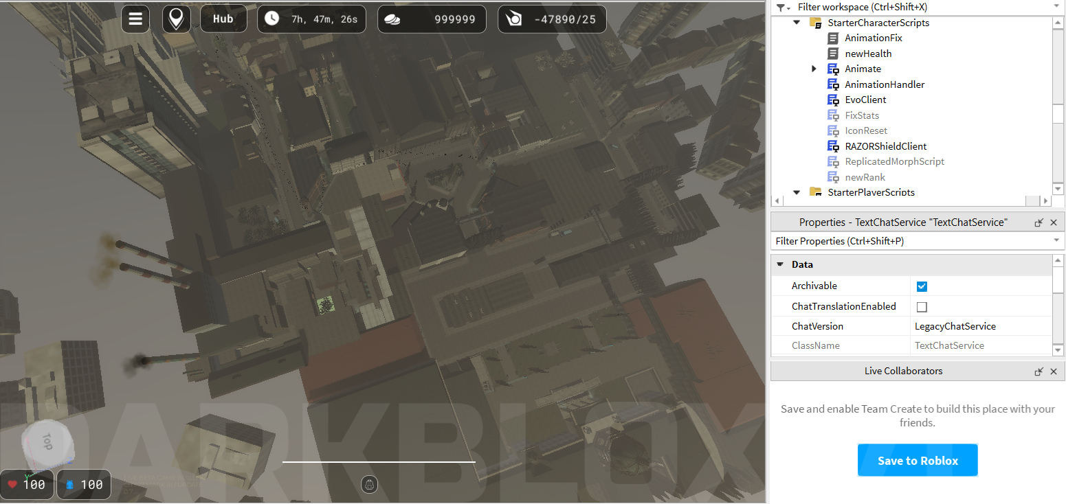This screenshot has width=1066, height=504.
Task: Click the Filter workspace search field
Action: pyautogui.click(x=921, y=7)
